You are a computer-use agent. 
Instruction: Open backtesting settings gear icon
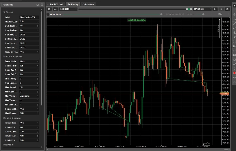(49, 9)
